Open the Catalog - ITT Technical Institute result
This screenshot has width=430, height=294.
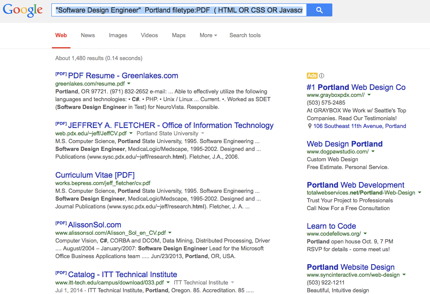(123, 275)
